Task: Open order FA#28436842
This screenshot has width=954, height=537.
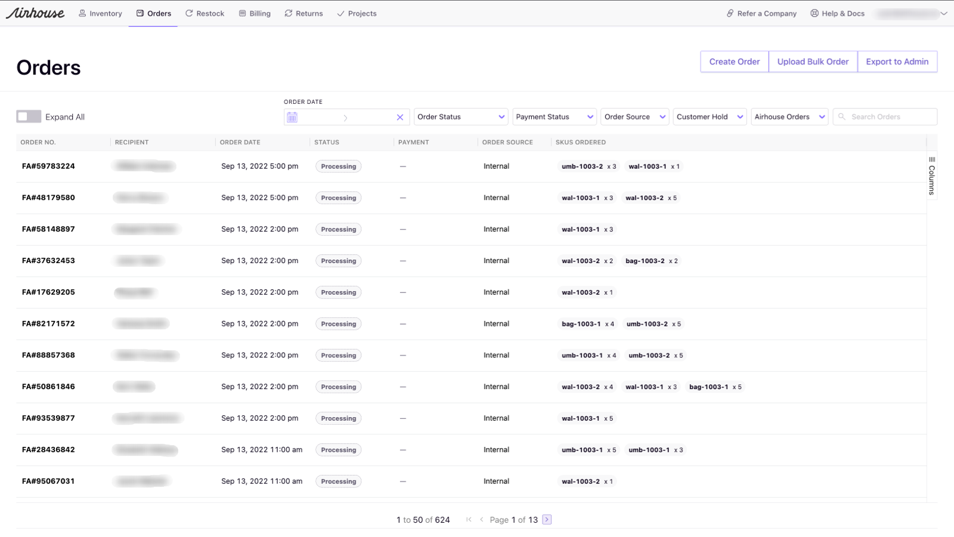Action: (48, 450)
